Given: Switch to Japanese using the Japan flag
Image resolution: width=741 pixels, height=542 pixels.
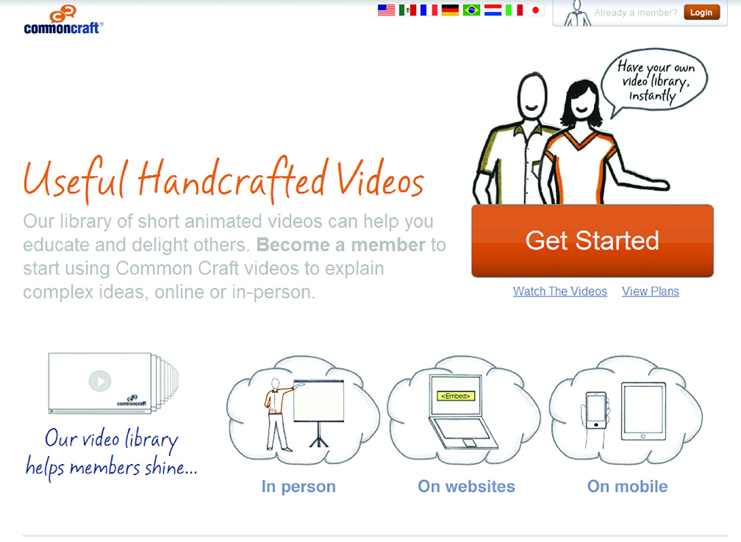Looking at the screenshot, I should (x=534, y=10).
